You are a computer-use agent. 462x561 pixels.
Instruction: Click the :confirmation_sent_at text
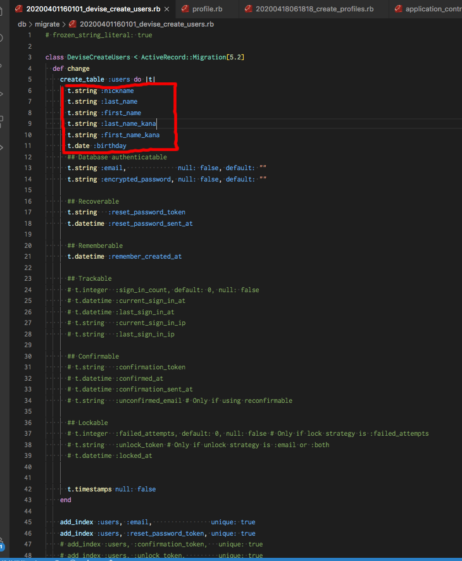(x=154, y=389)
